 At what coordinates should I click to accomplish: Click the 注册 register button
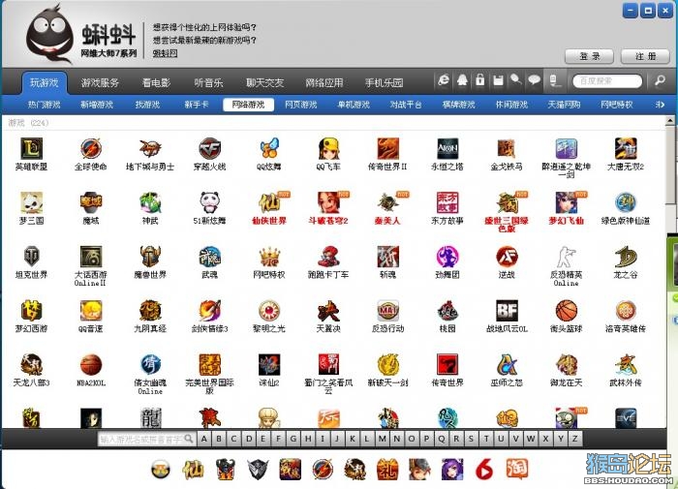[645, 56]
